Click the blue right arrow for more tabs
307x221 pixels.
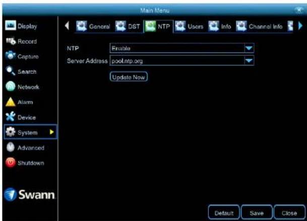pyautogui.click(x=300, y=26)
